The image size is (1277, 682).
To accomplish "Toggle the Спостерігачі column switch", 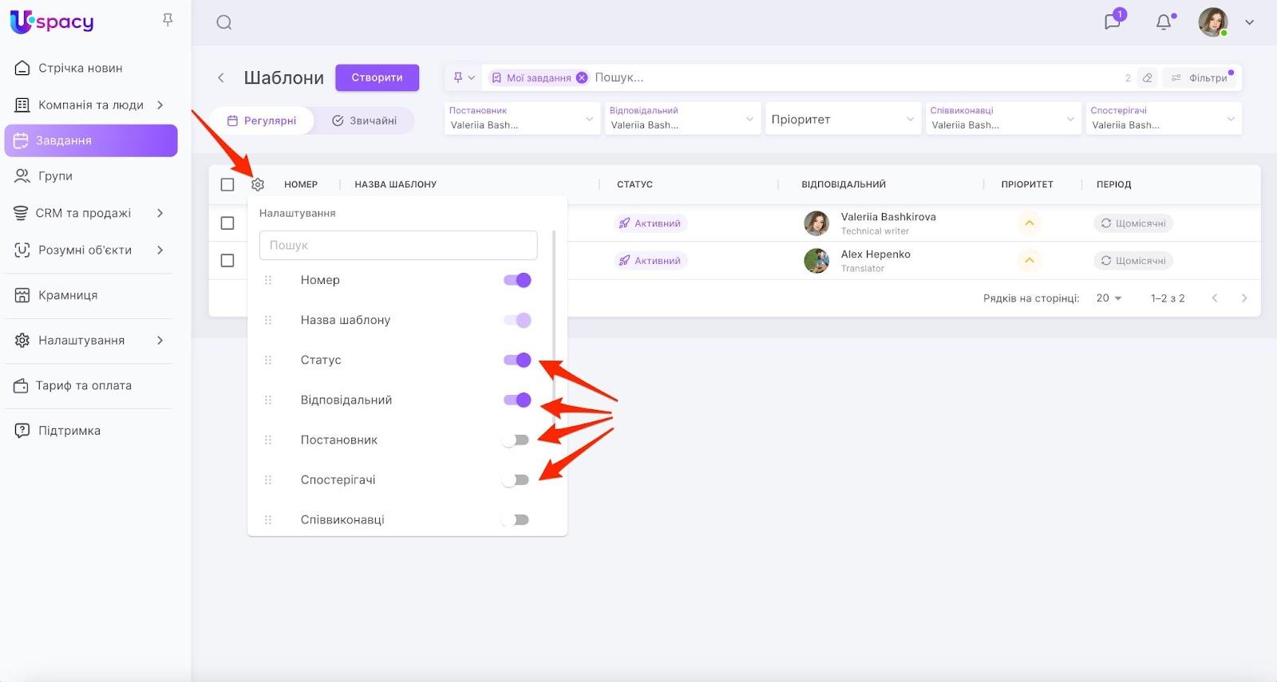I will point(516,479).
